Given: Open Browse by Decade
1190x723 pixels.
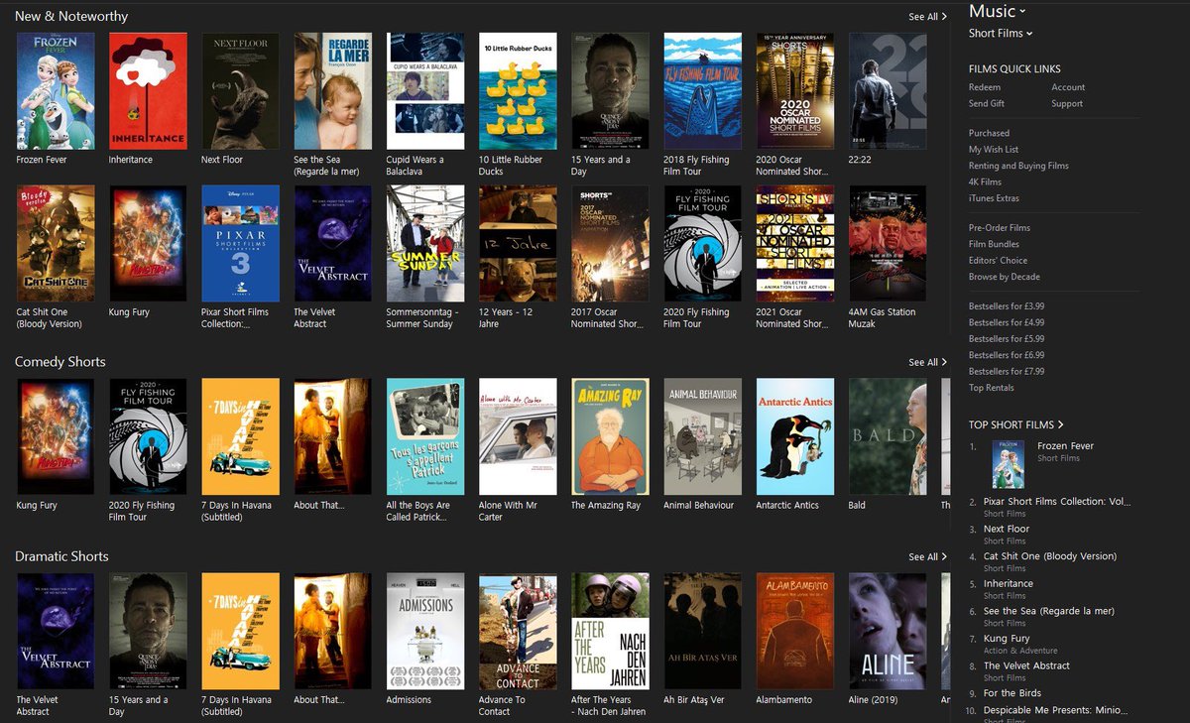Looking at the screenshot, I should pos(1005,277).
